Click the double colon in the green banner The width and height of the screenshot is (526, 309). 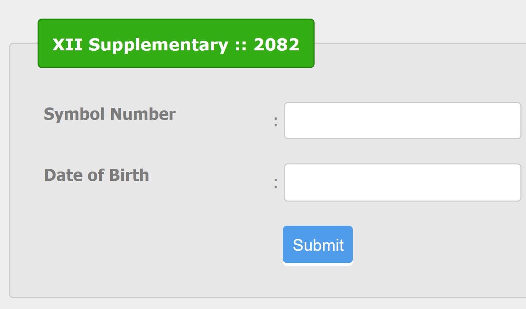(241, 46)
